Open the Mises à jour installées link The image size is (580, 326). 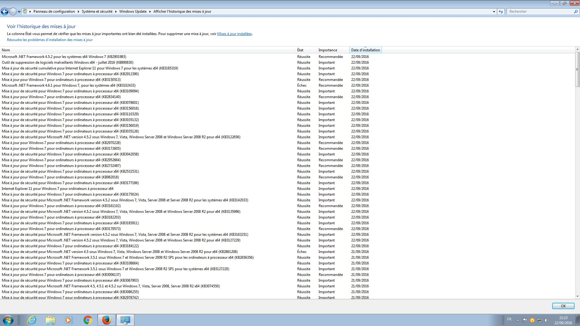tap(234, 34)
